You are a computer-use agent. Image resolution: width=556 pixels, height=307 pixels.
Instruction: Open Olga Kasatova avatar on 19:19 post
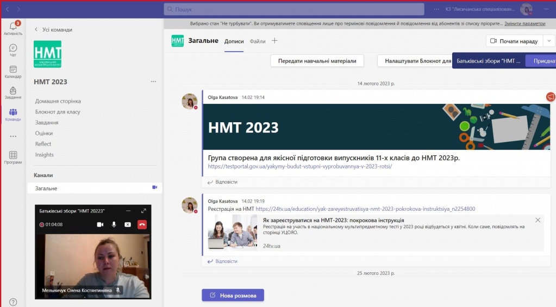point(190,205)
